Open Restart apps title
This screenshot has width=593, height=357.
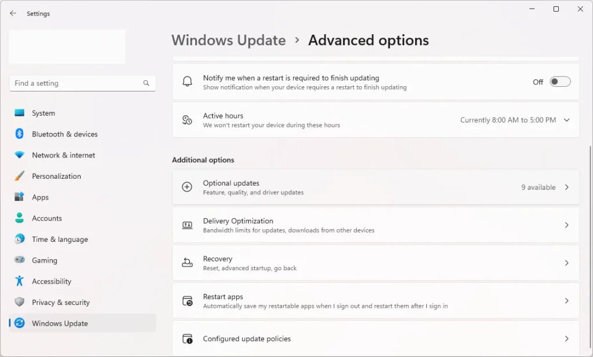pos(223,297)
